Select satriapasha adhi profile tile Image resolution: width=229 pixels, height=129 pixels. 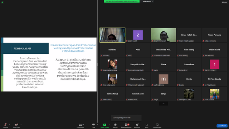pos(189,94)
